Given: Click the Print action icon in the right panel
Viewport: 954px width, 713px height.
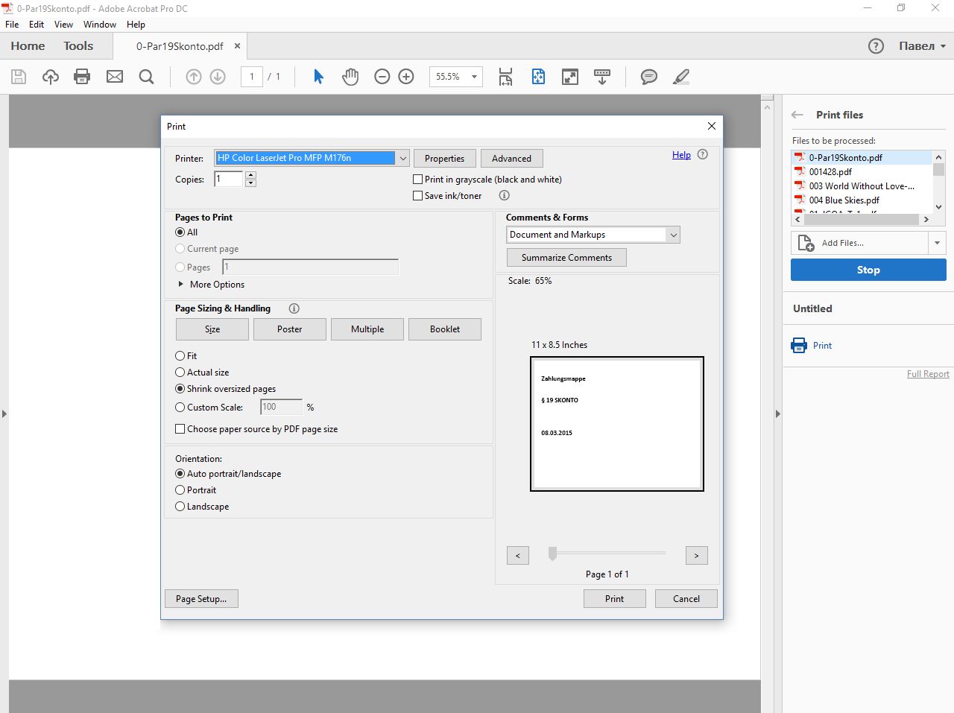Looking at the screenshot, I should coord(799,345).
